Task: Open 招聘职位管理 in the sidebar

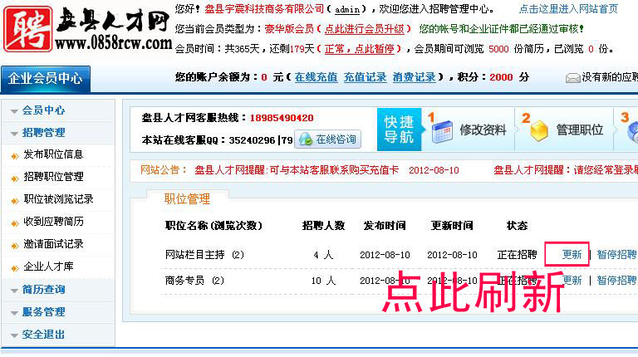Action: [53, 177]
